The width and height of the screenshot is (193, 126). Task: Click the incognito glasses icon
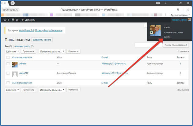coord(158,3)
